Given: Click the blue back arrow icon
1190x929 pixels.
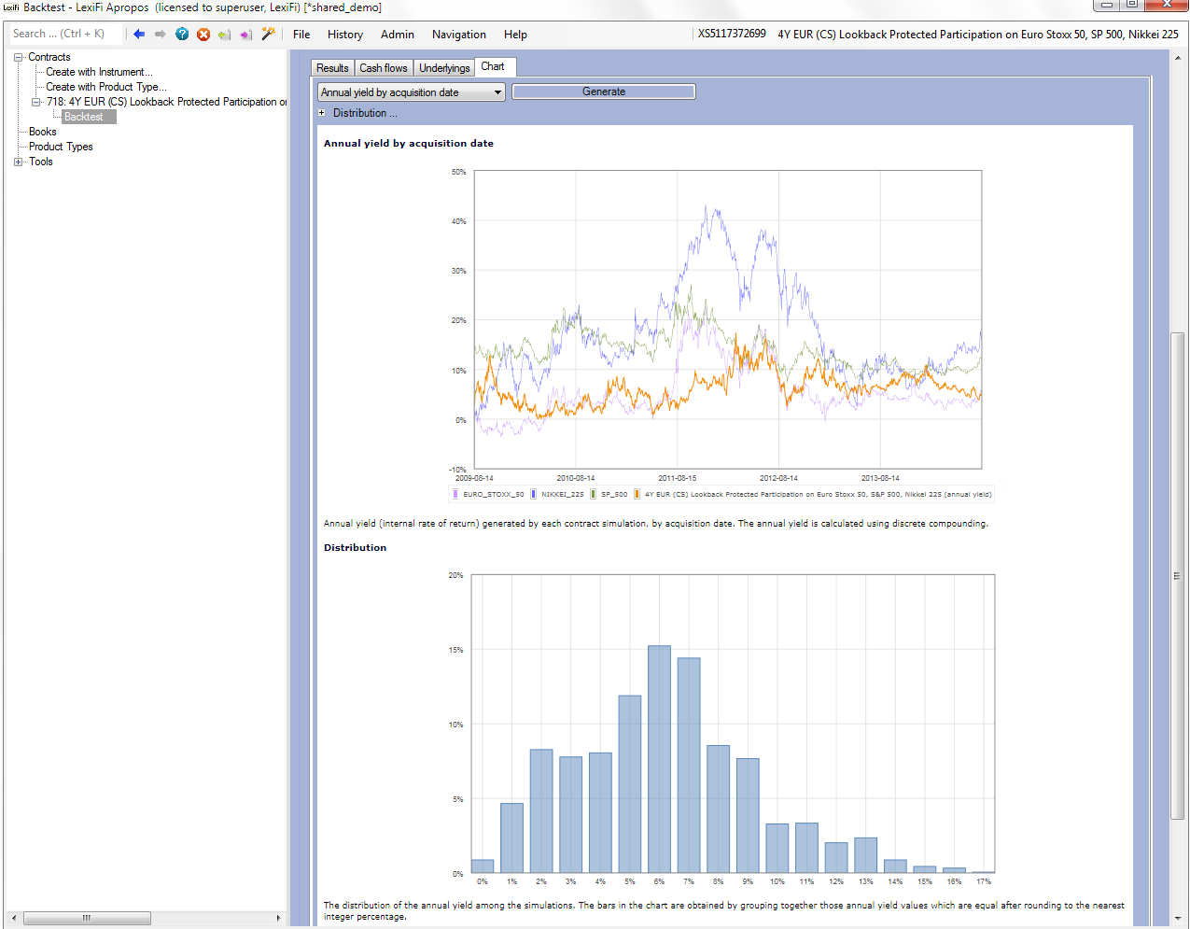Looking at the screenshot, I should click(139, 34).
